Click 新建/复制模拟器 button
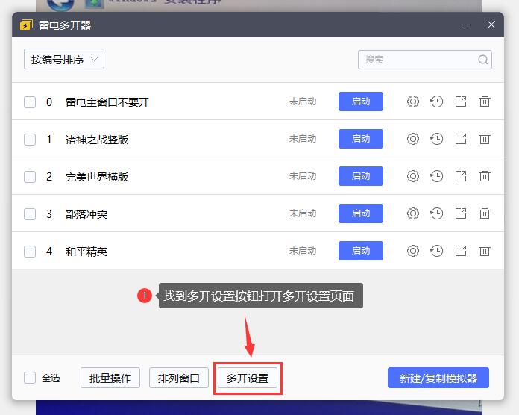 (438, 378)
